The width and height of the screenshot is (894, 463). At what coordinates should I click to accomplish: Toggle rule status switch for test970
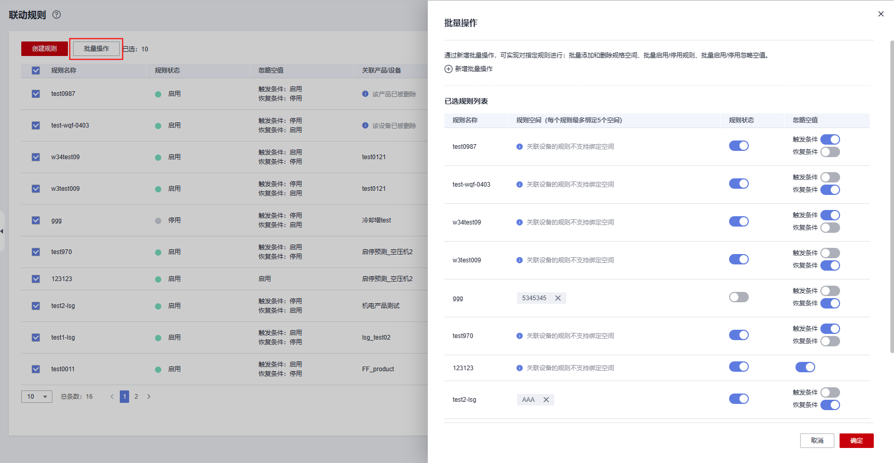738,335
